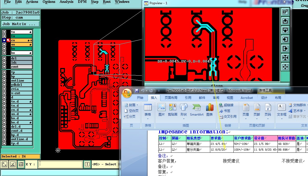Screen dimensions: 308x176
Task: Open the Actions menu
Action: (32, 2)
